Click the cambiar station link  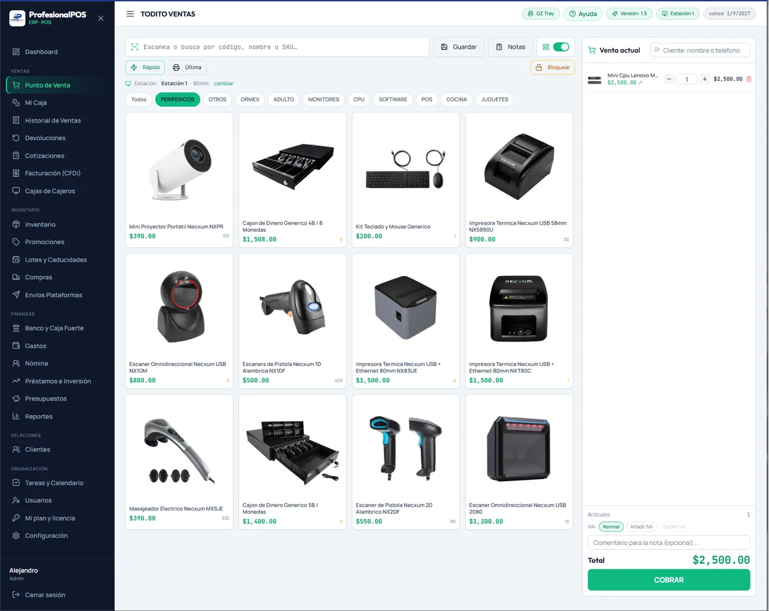click(224, 84)
